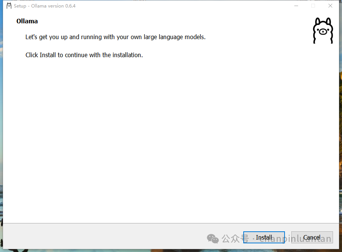342x252 pixels.
Task: Click the 'Let's get you up and running' text
Action: click(x=115, y=37)
